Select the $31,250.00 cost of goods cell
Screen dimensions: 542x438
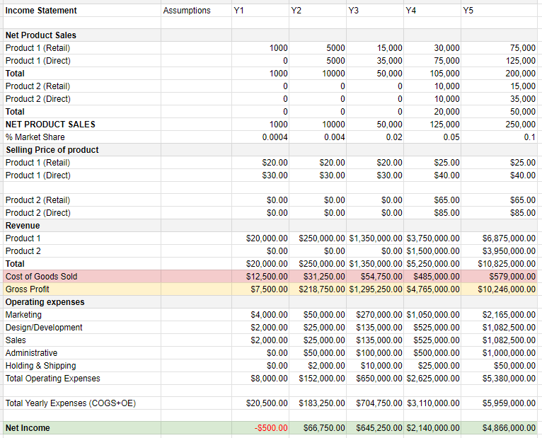[318, 277]
